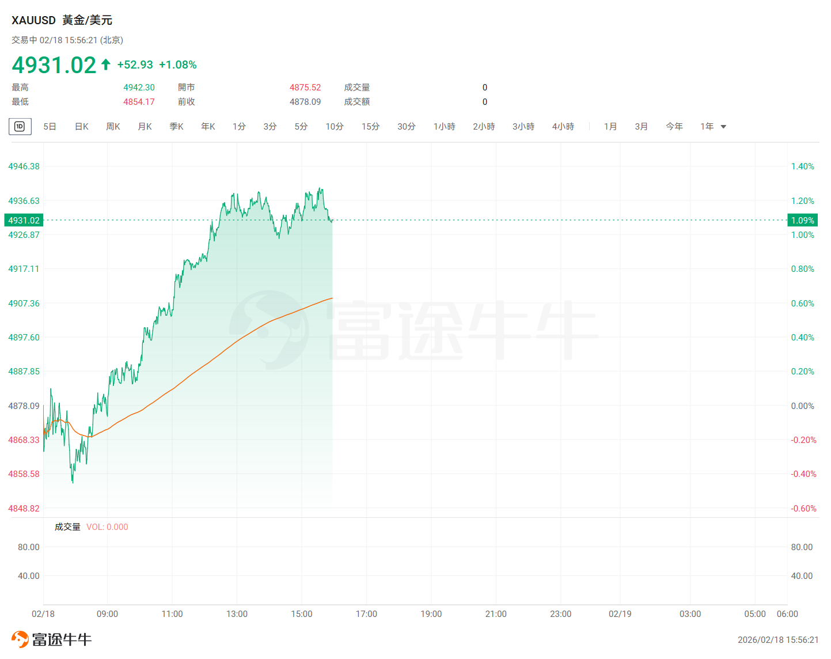Screen dimensions: 831x659
Task: Click the 成交量 VOL indicator label
Action: tap(68, 527)
